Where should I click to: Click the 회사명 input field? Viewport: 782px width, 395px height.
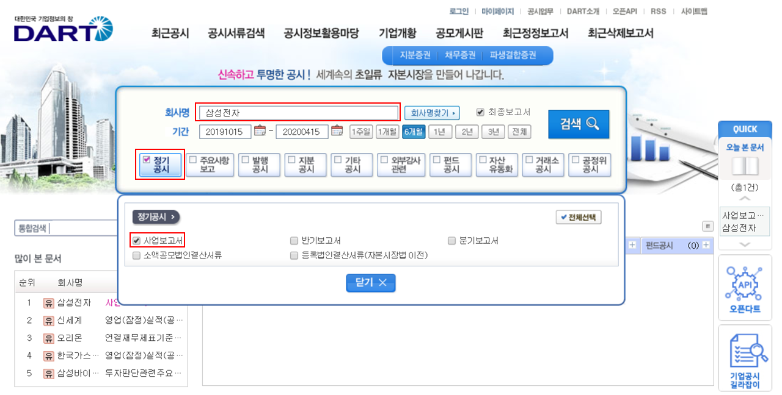coord(299,113)
